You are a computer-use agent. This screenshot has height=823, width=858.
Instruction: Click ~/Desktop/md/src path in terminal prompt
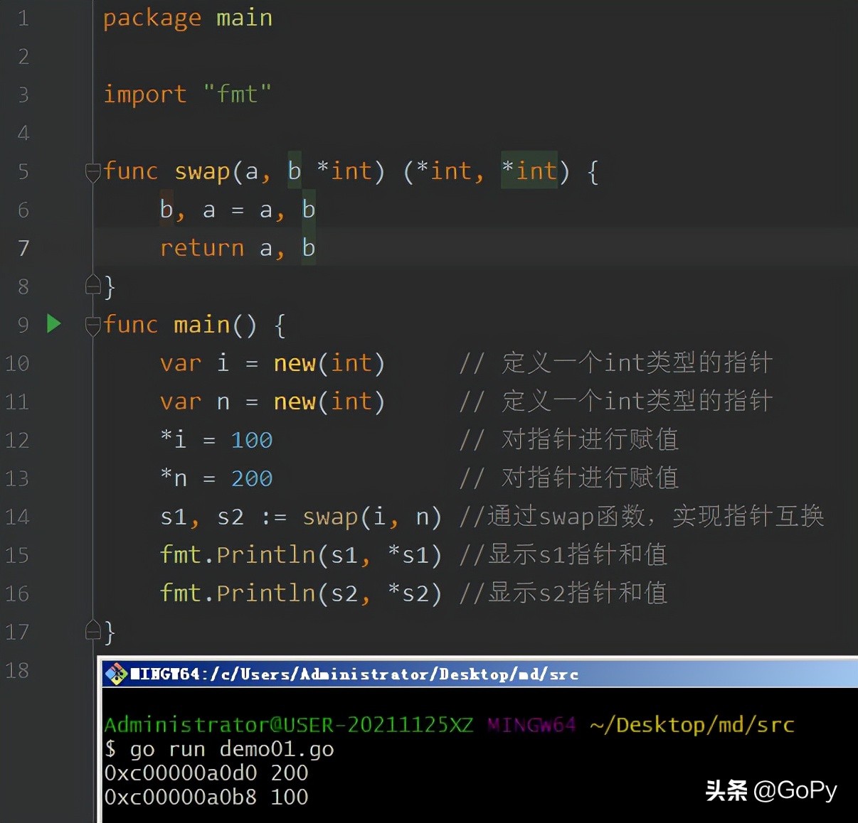[x=692, y=725]
